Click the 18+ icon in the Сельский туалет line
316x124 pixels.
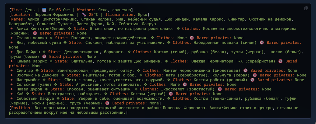click(x=185, y=85)
